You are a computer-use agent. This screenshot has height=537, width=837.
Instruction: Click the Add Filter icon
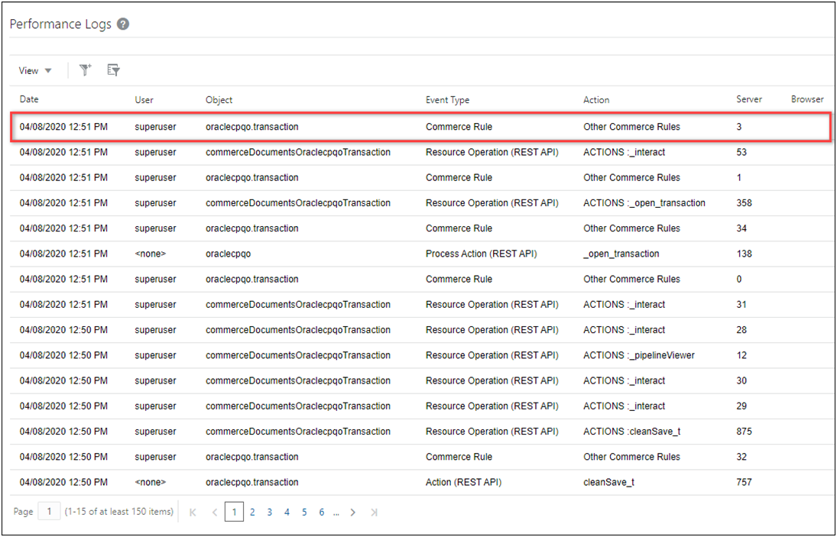[x=85, y=70]
